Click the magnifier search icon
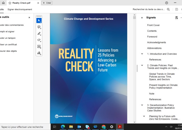Screen dimensions: 182x130 (168, 9)
